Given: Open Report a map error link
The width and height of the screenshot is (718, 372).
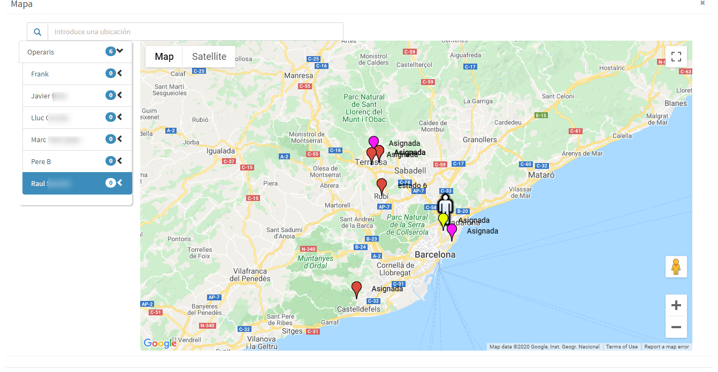Looking at the screenshot, I should (666, 347).
